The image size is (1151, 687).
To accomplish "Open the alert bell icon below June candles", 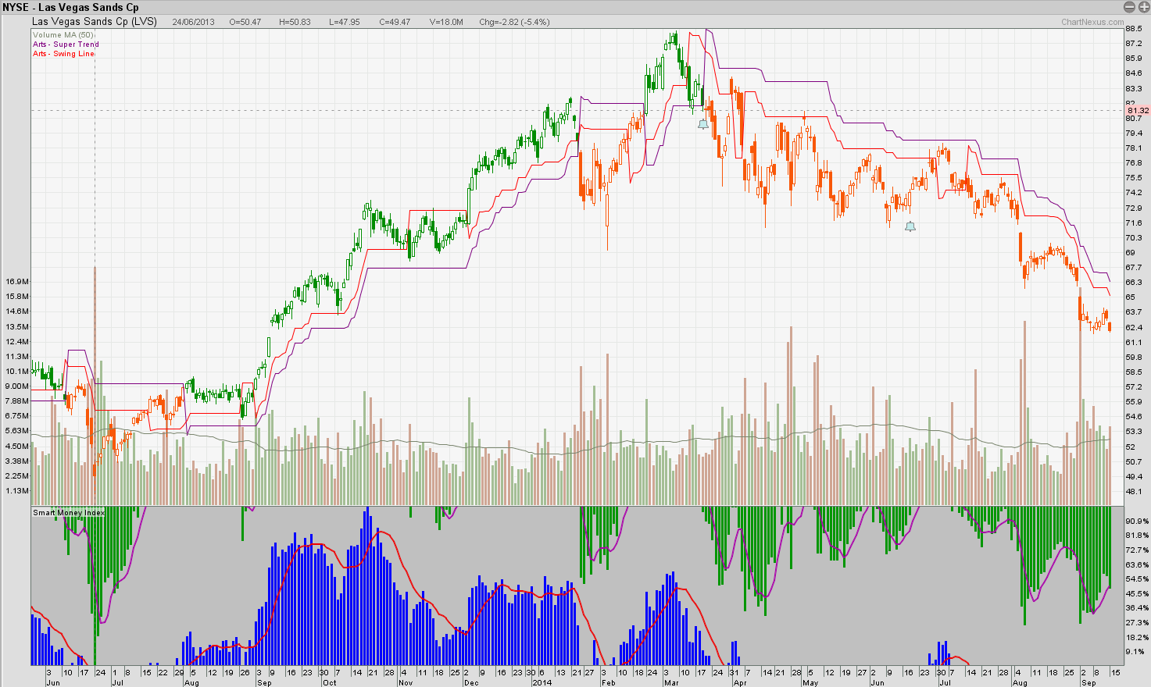I will click(x=909, y=226).
